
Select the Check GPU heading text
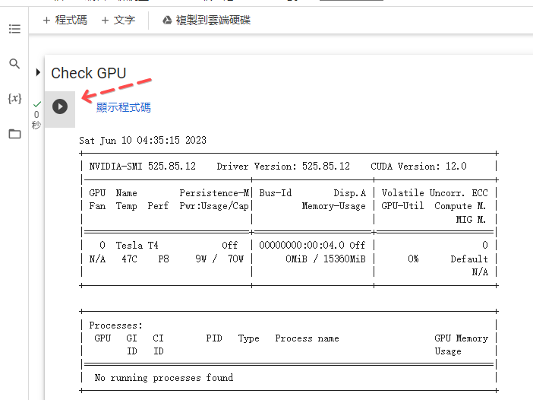pyautogui.click(x=88, y=73)
